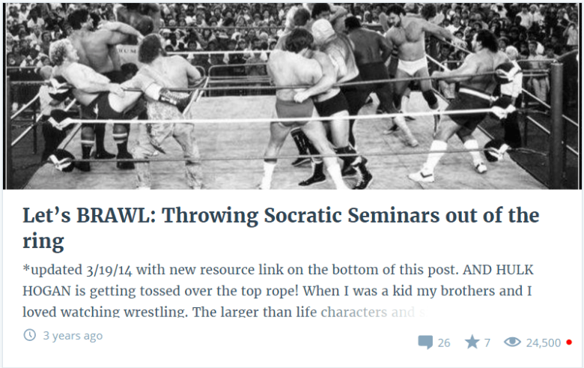Click the small red dot indicator
Viewport: 584px width, 368px height.
569,343
